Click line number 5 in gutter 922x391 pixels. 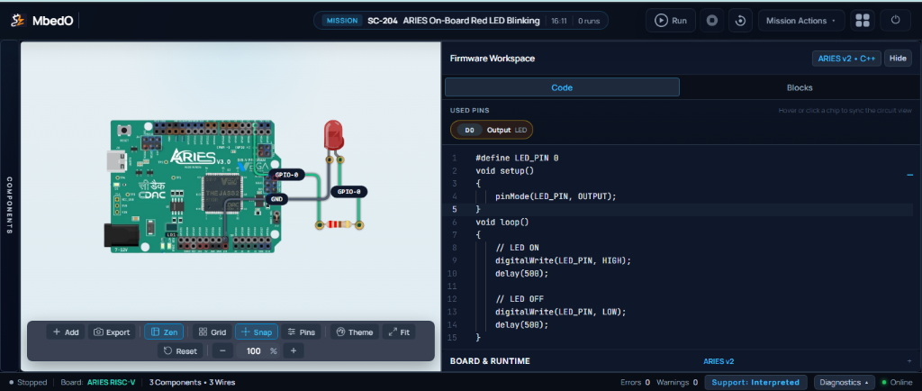click(454, 209)
